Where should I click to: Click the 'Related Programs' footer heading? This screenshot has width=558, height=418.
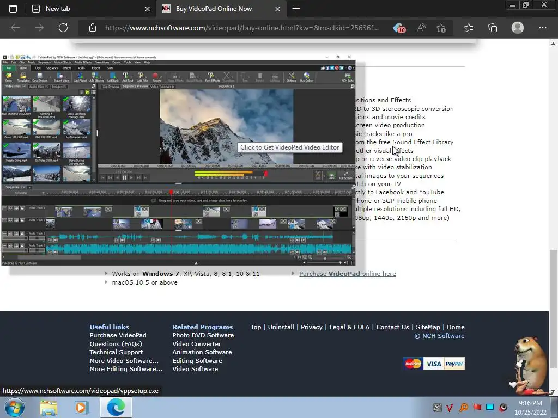point(203,327)
